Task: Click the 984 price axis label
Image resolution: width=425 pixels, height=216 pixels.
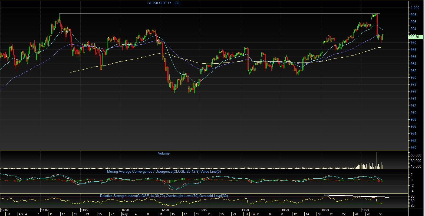Action: point(413,64)
